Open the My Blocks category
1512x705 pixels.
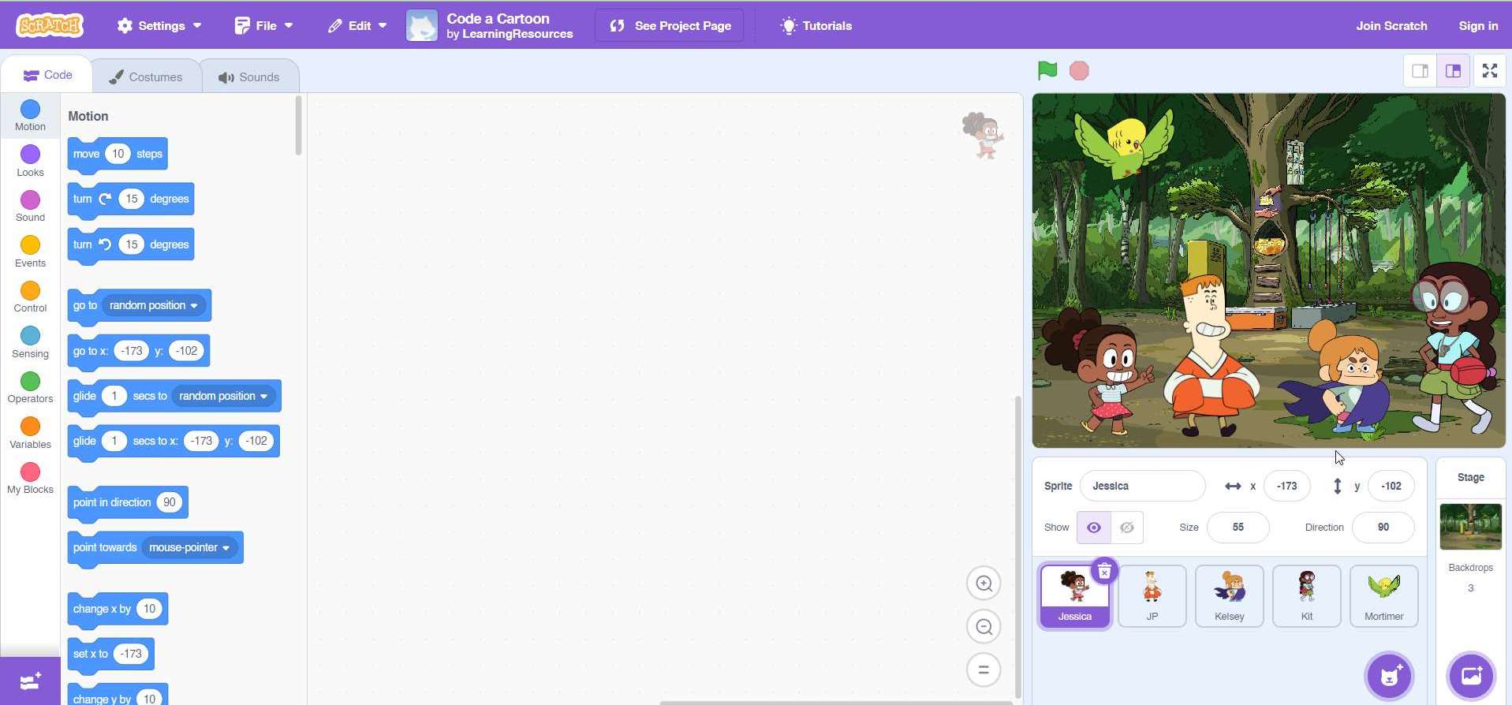(30, 478)
